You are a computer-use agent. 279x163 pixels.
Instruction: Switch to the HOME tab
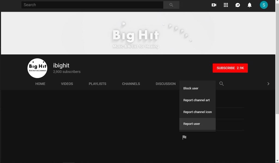pyautogui.click(x=40, y=84)
